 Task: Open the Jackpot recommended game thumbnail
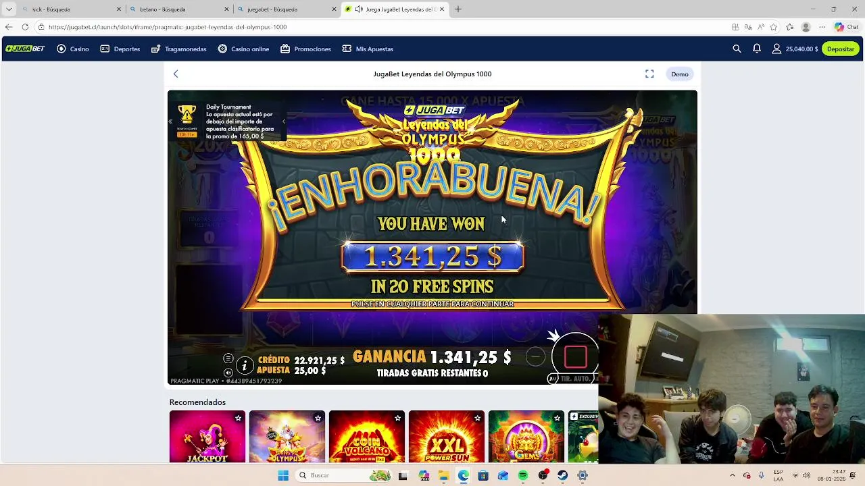coord(207,437)
